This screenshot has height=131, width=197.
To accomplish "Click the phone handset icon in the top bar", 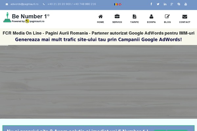I will pos(44,4).
